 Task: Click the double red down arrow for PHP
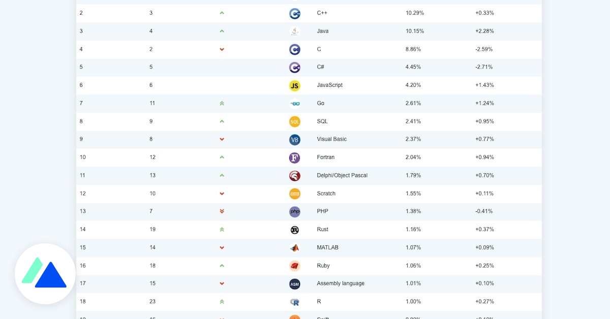click(x=222, y=211)
